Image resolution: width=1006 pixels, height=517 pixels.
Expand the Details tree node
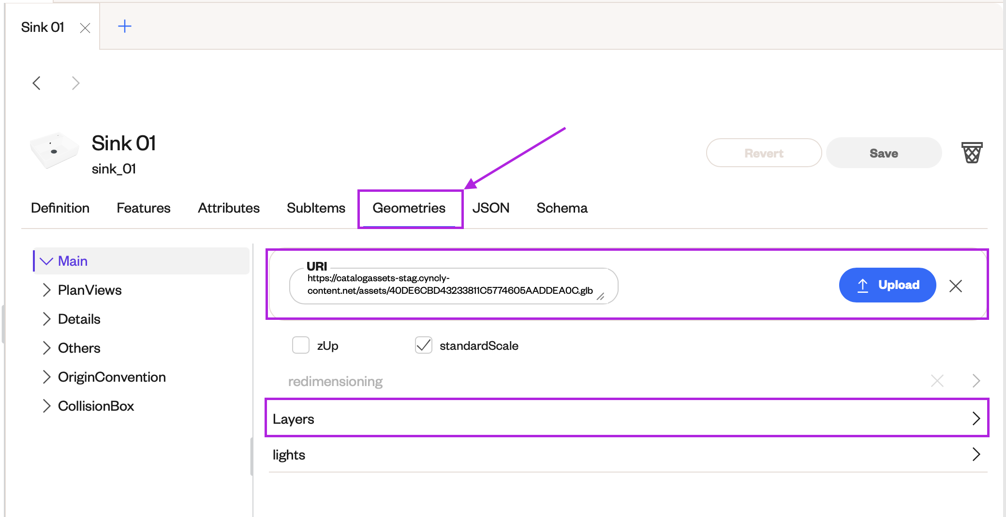(x=46, y=319)
